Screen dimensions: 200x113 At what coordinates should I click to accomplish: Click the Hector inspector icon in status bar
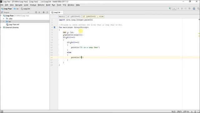pos(195,112)
